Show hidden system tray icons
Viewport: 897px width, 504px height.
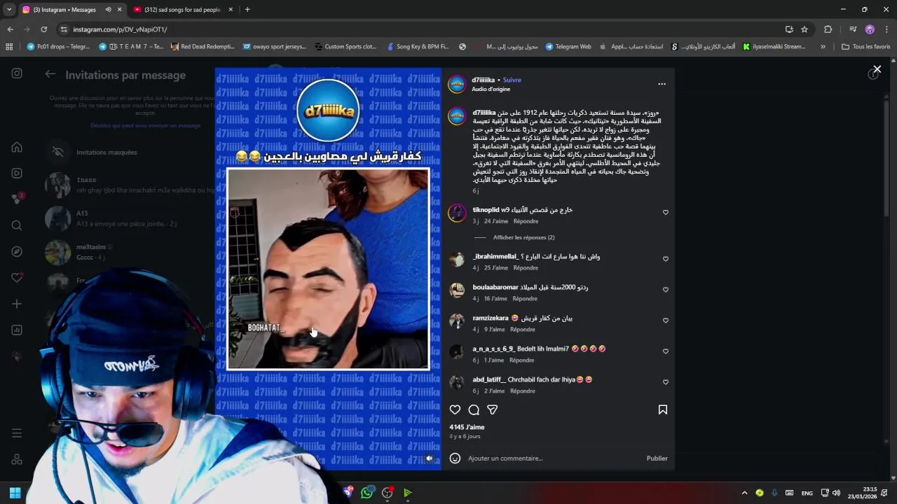point(744,493)
